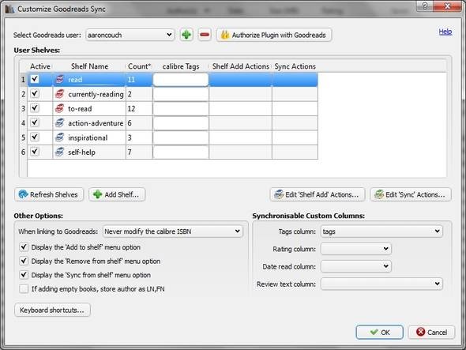Click the Shelf Add Actions column header
The width and height of the screenshot is (466, 350).
point(240,66)
